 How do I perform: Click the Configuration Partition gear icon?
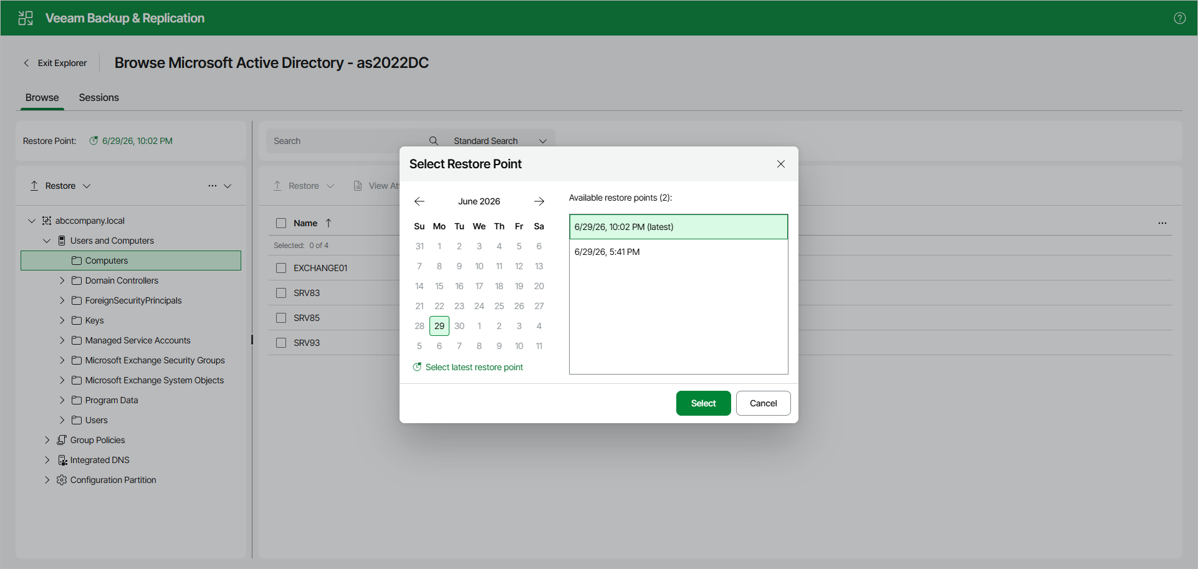tap(62, 480)
